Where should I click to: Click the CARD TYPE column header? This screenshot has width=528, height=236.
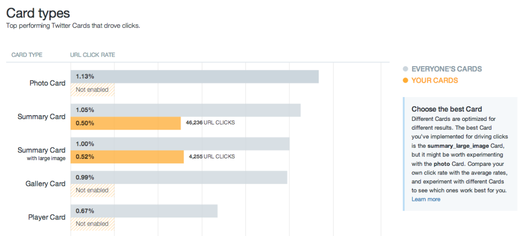tap(27, 55)
